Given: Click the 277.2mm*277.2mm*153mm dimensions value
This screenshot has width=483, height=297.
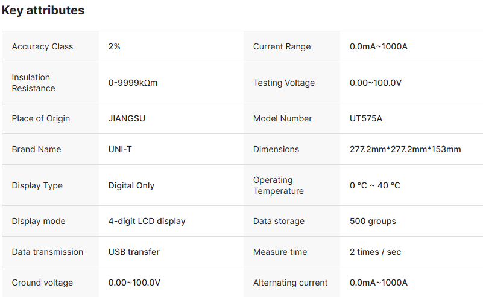Looking at the screenshot, I should [x=405, y=149].
